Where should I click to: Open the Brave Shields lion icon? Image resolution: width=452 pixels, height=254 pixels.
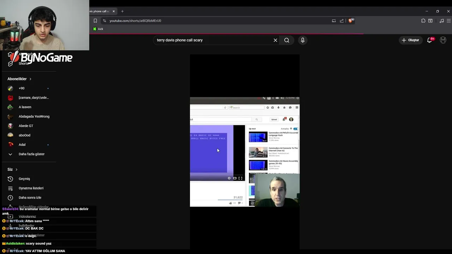point(351,21)
